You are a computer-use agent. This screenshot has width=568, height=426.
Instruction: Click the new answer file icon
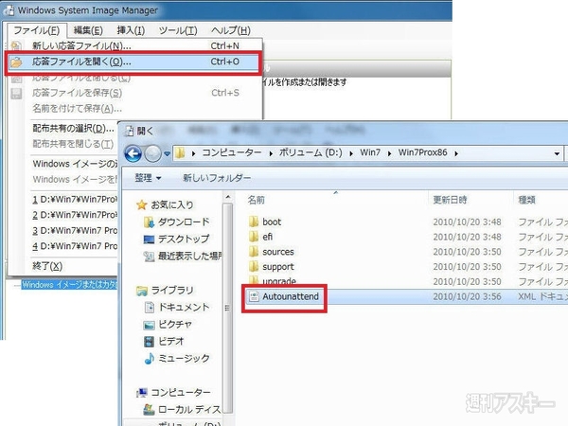[x=15, y=45]
